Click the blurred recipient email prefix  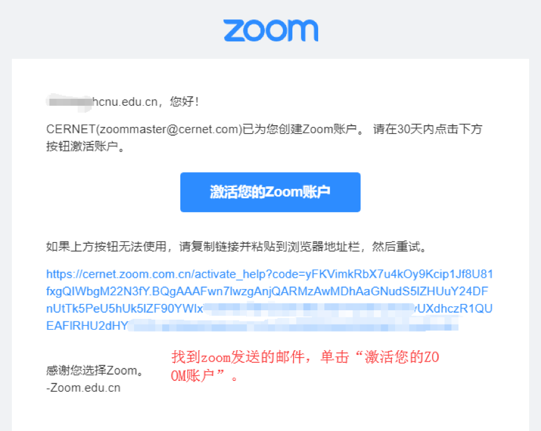coord(70,103)
